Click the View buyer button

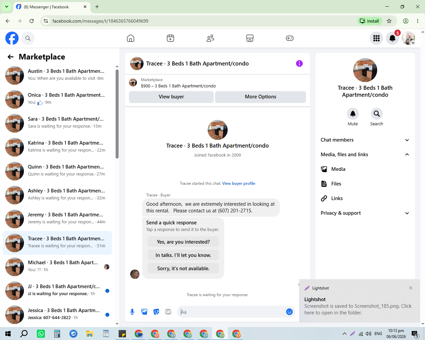point(171,97)
